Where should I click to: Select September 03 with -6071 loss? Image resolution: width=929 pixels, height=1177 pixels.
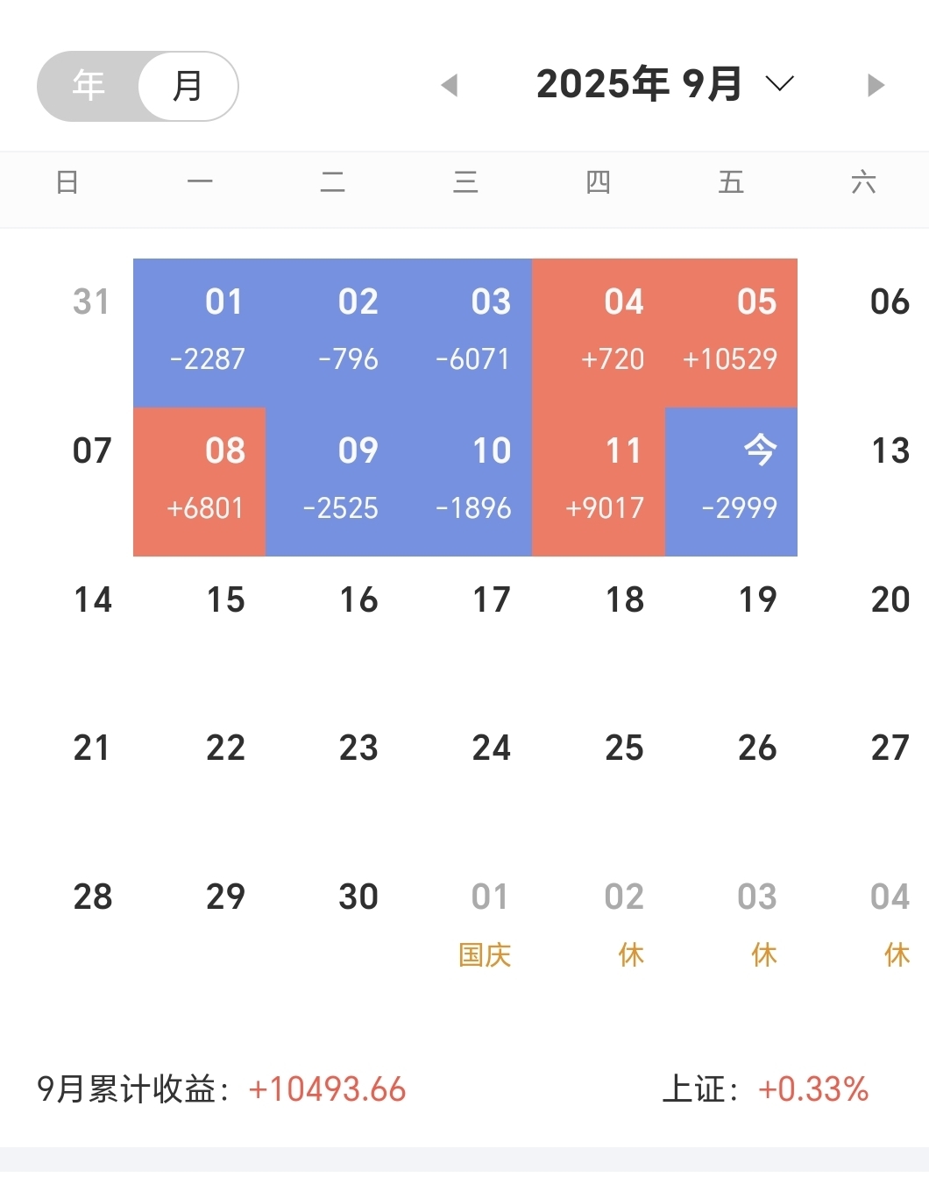click(465, 332)
